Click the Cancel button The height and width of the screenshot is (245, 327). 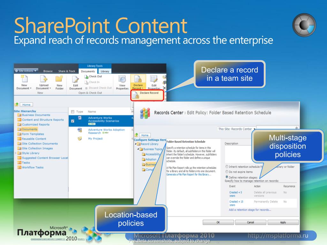pyautogui.click(x=250, y=222)
